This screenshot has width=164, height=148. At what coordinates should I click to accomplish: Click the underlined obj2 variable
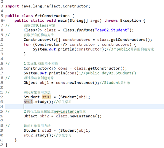tap(44, 116)
